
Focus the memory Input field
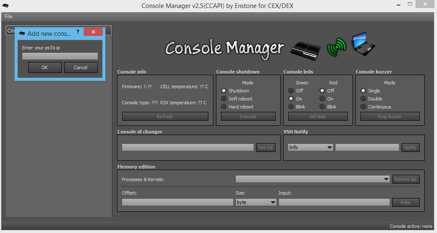tap(334, 202)
